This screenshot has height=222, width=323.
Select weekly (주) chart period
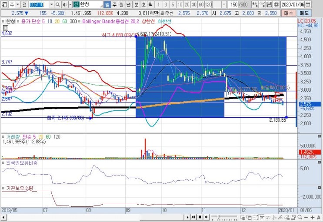(x=114, y=4)
